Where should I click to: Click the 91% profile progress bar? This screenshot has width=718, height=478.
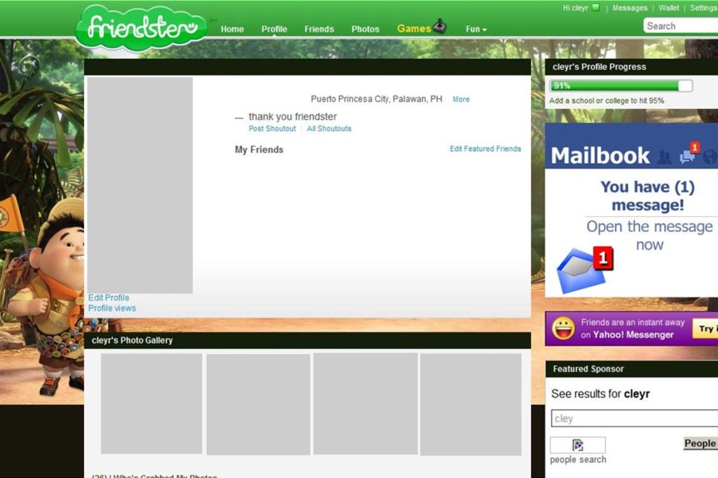(621, 85)
